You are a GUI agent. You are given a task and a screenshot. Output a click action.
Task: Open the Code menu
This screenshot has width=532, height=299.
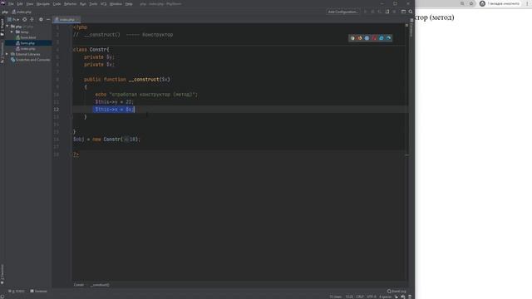pos(57,3)
